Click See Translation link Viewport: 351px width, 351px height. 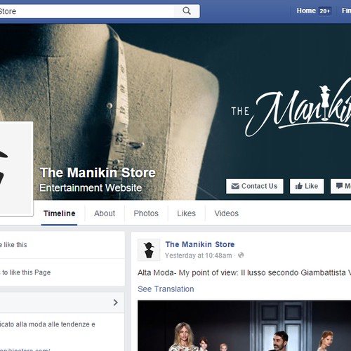166,289
